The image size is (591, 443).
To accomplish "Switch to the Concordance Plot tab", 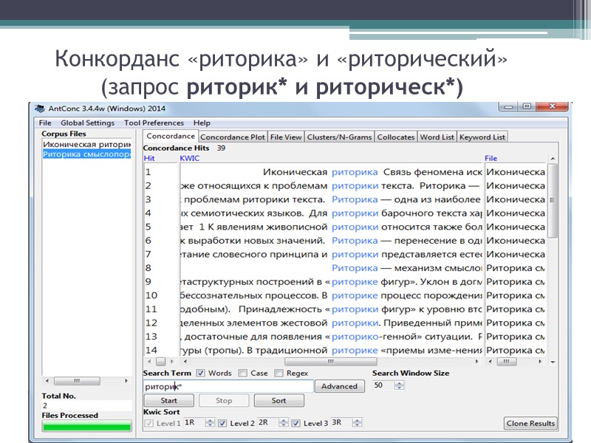I will pos(233,137).
